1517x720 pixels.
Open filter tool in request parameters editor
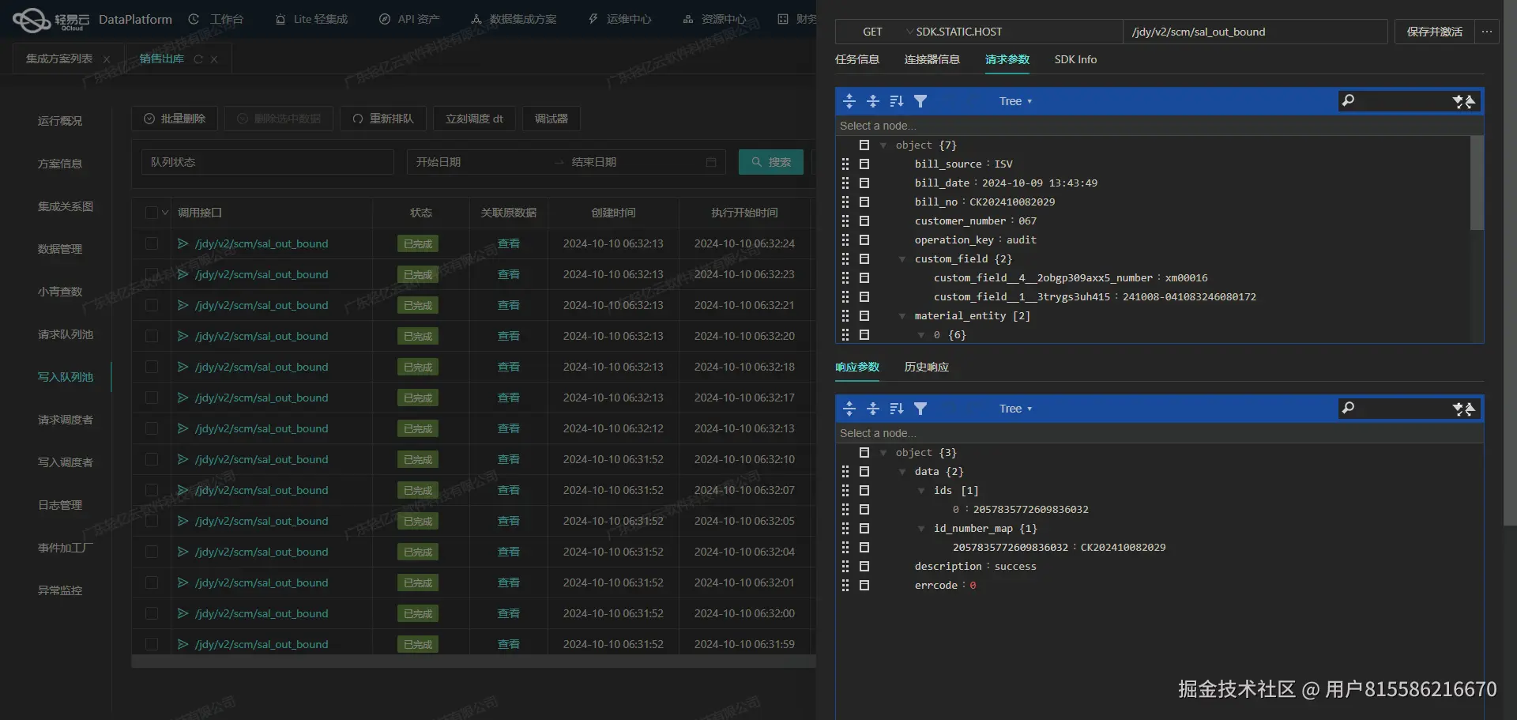click(x=920, y=101)
